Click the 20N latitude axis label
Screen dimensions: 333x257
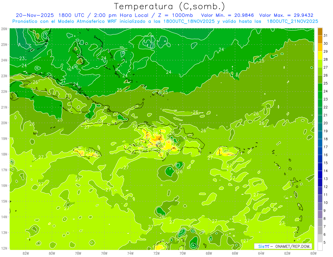(4, 123)
